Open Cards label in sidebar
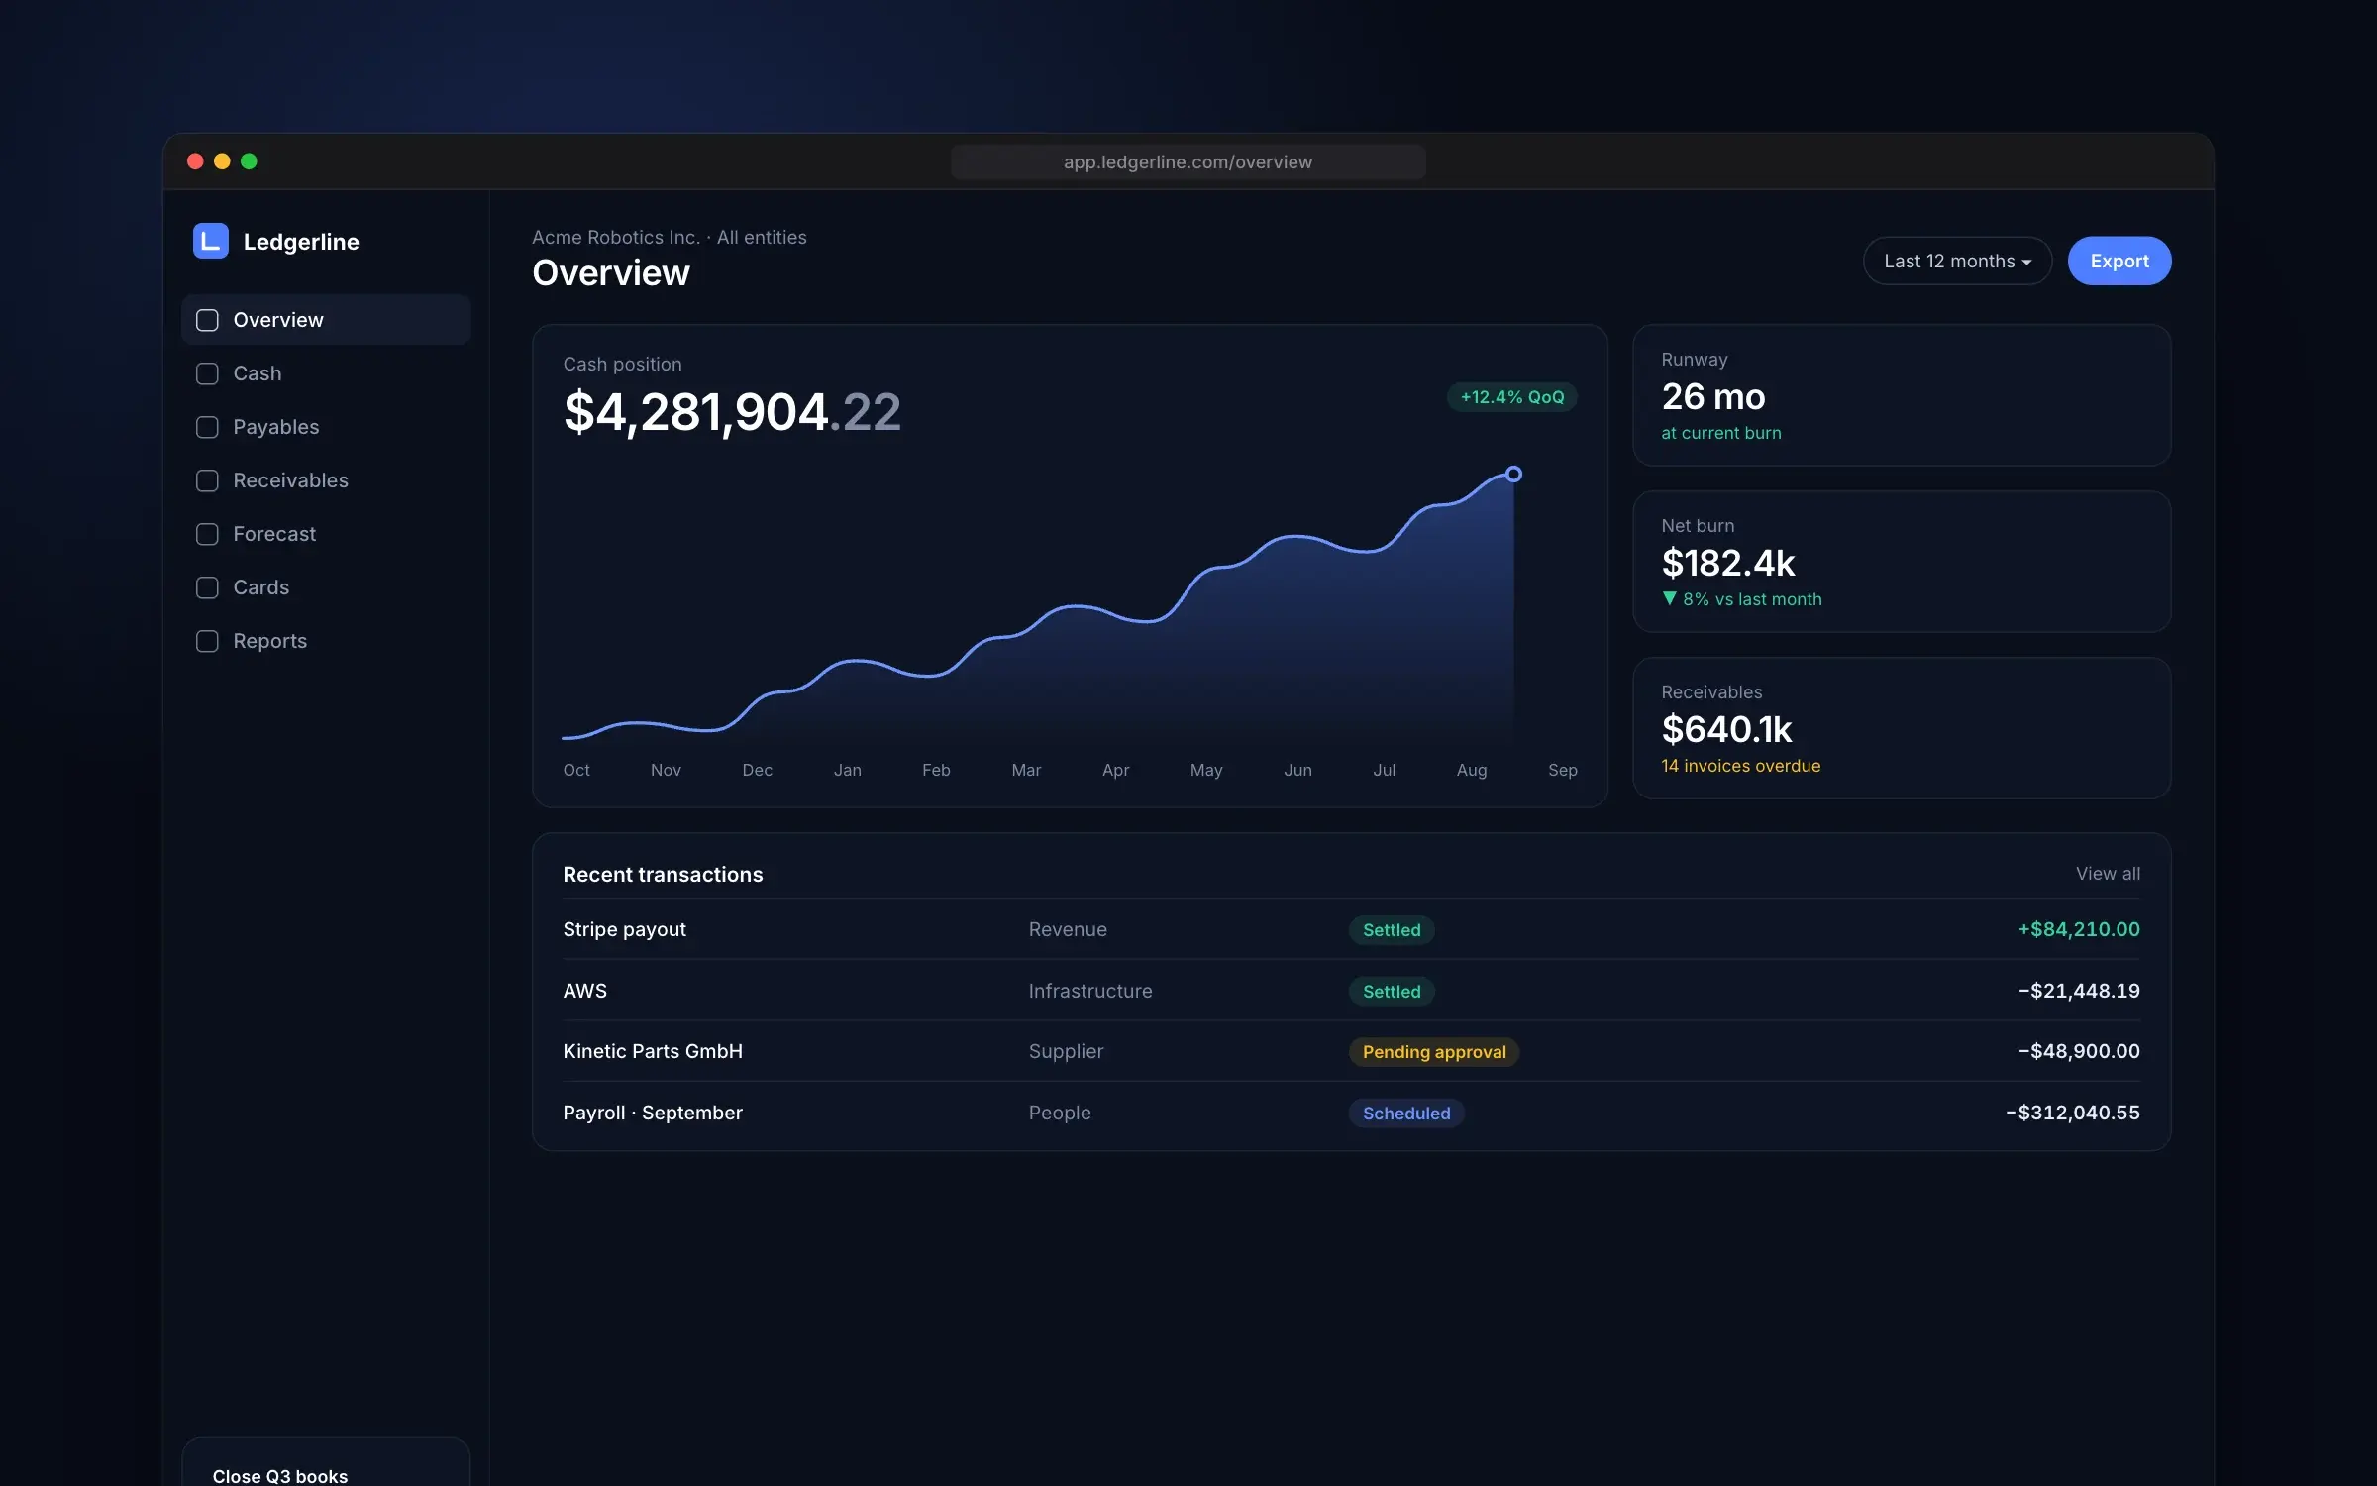Screen dimensions: 2377x1486 click(261, 587)
